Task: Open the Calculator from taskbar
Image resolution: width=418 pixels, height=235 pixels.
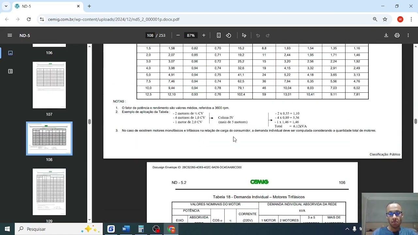Action: coord(141,229)
